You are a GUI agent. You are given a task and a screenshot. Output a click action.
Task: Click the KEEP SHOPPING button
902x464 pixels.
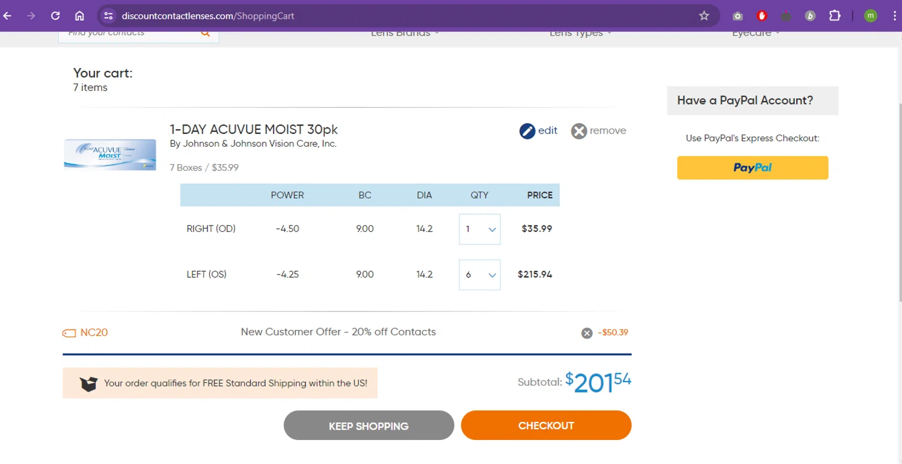(x=369, y=426)
